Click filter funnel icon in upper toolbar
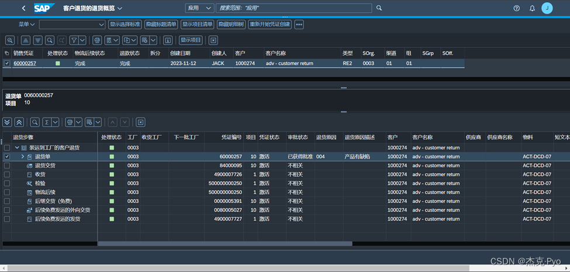Viewport: 570px width, 272px height. pos(74,40)
